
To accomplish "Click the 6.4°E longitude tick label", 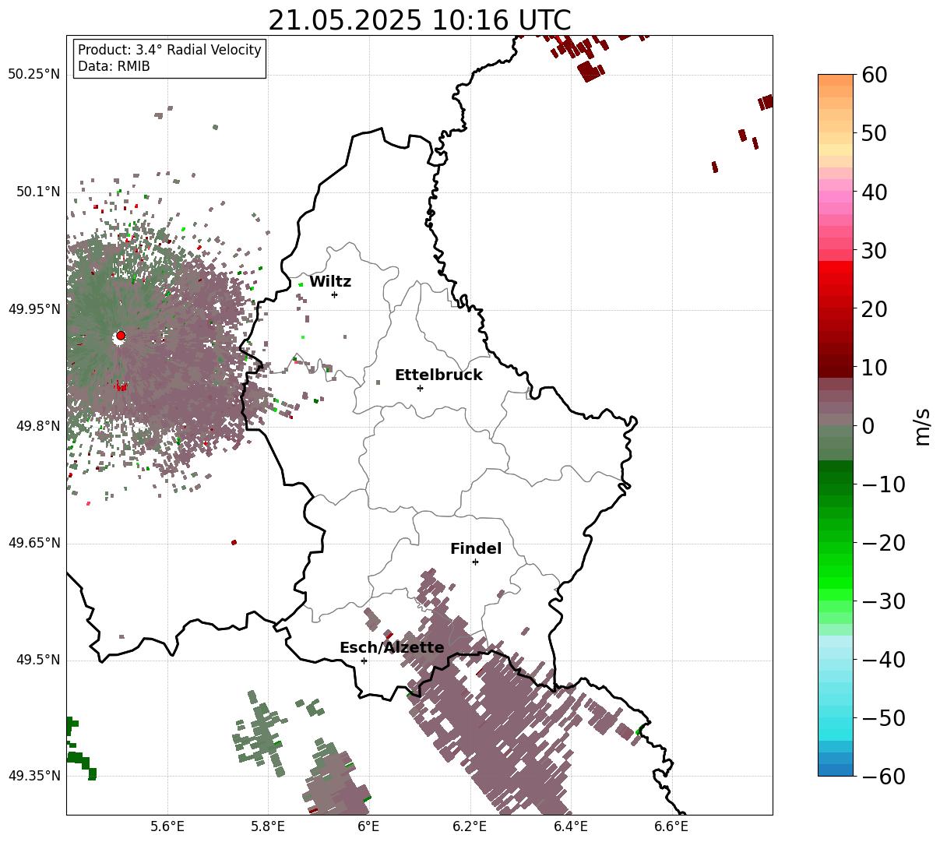I will [x=570, y=826].
